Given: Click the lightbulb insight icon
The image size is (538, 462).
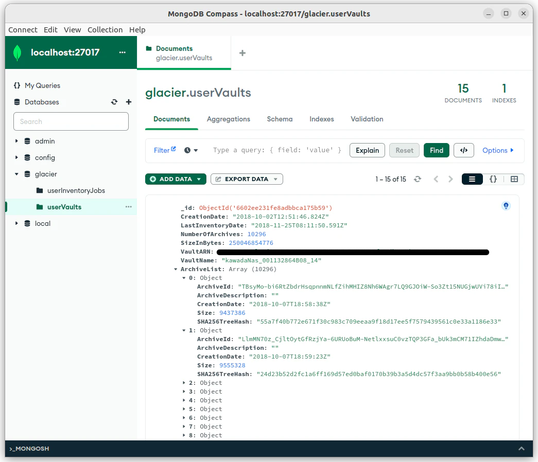Looking at the screenshot, I should coord(506,206).
